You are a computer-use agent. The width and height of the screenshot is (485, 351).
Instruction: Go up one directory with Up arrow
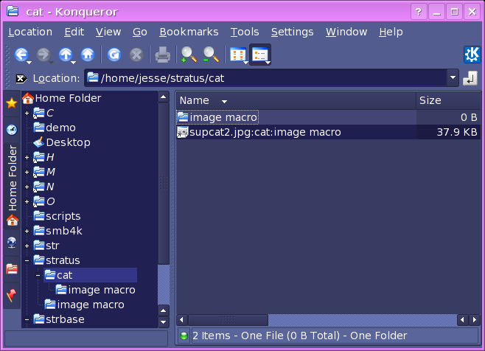[66, 55]
